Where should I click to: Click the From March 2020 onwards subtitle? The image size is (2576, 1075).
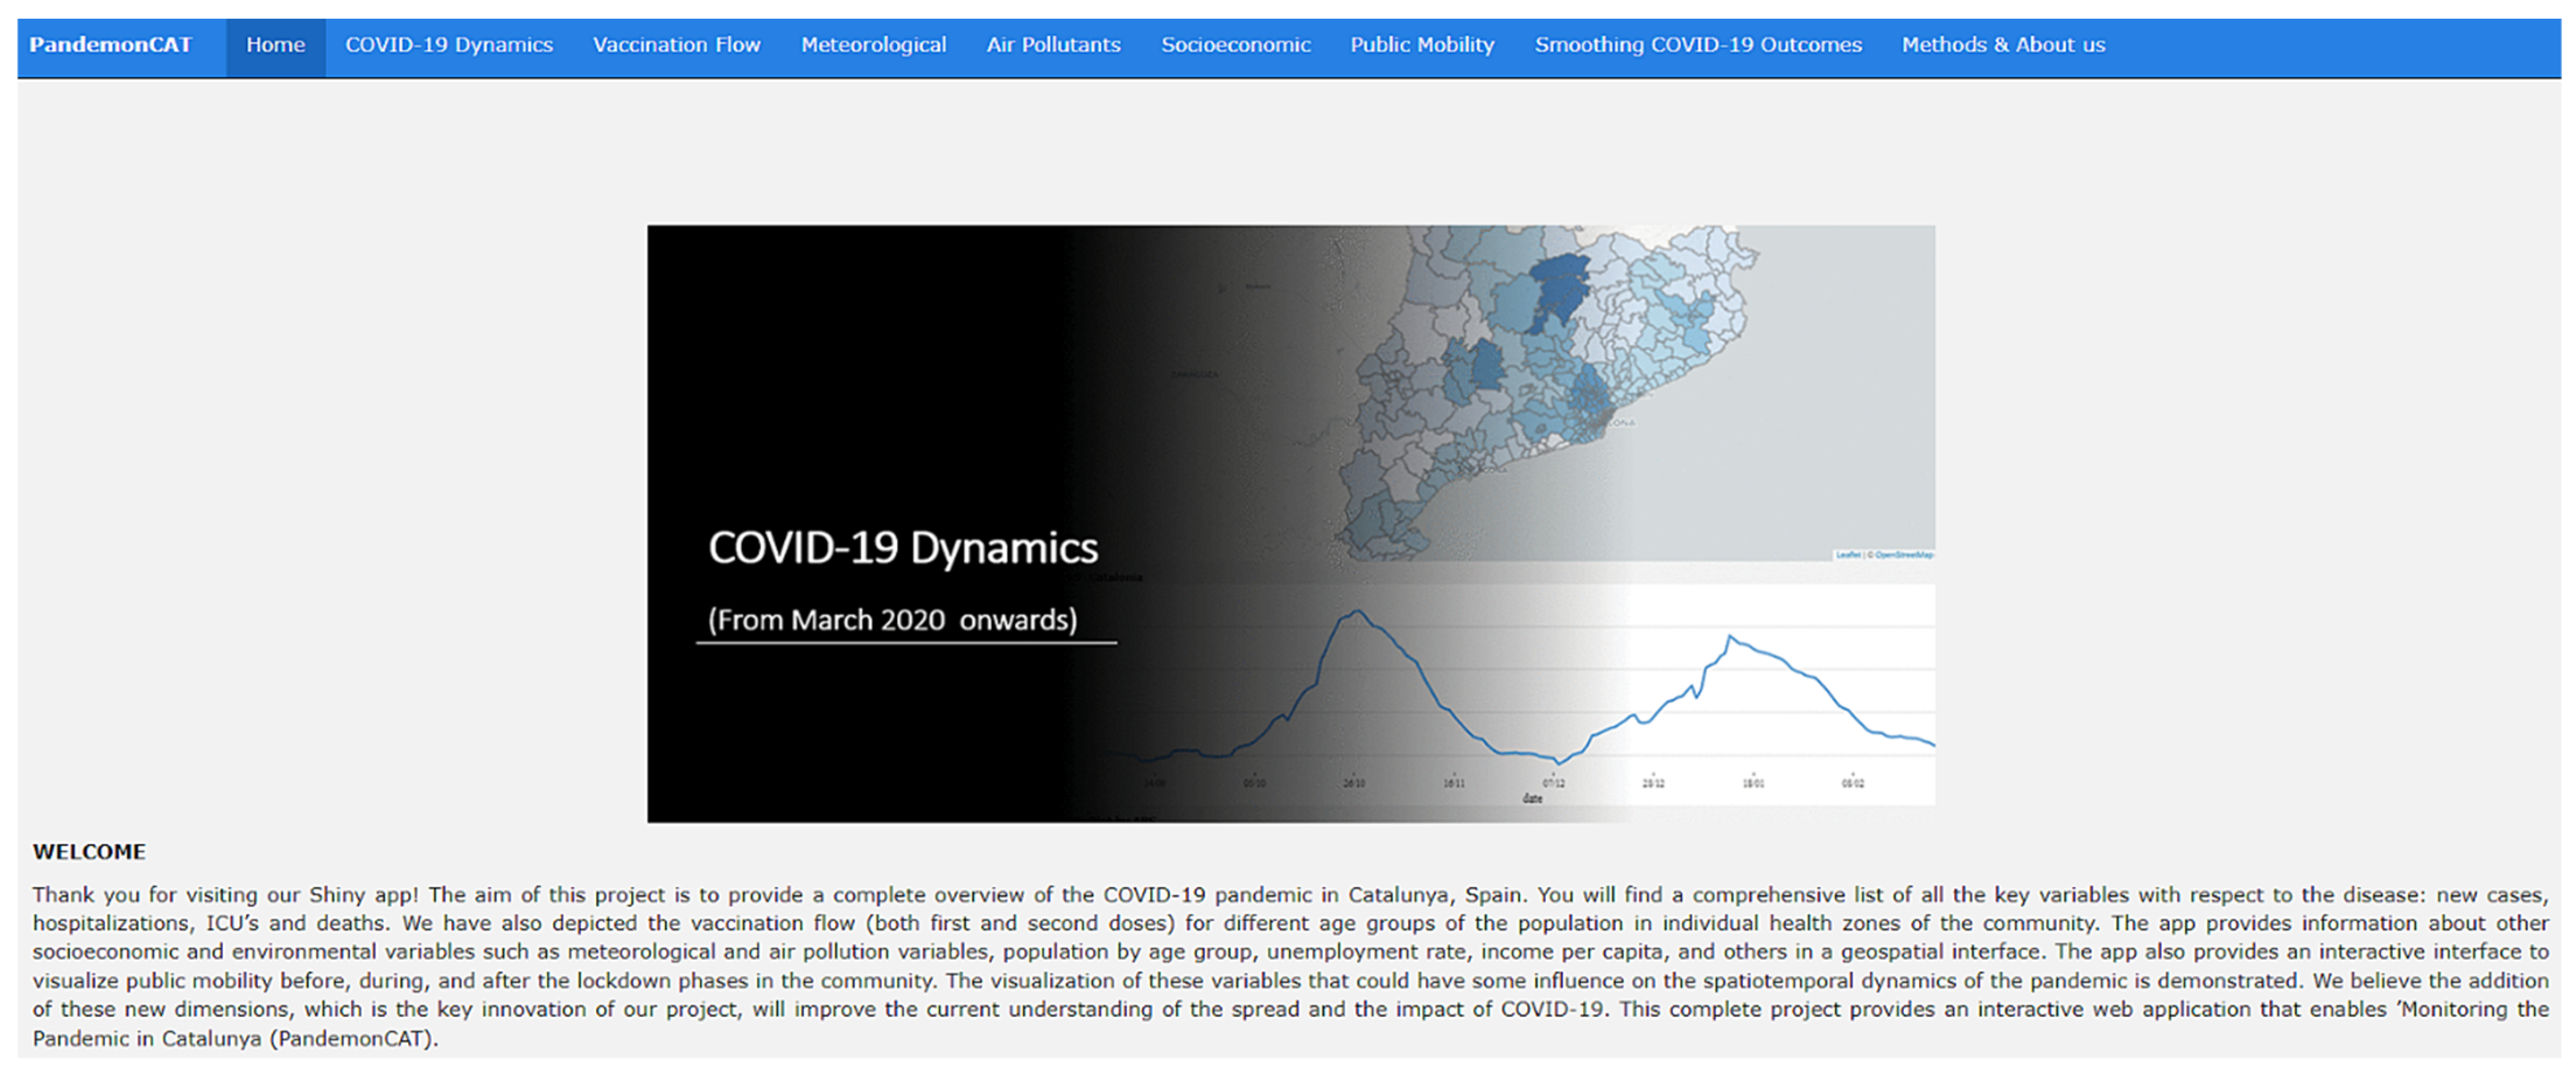coord(892,620)
